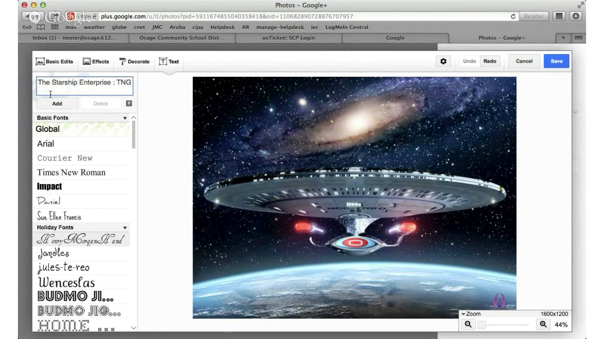The width and height of the screenshot is (604, 339).
Task: Click into the text input box
Action: click(x=85, y=86)
